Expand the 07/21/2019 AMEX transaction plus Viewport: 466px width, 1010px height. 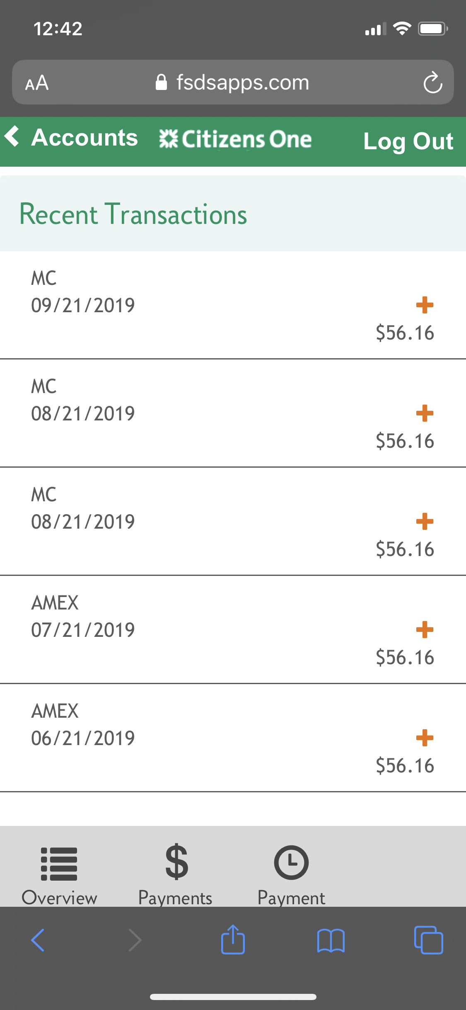tap(425, 630)
